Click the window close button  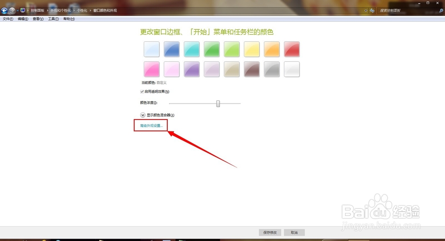(437, 3)
